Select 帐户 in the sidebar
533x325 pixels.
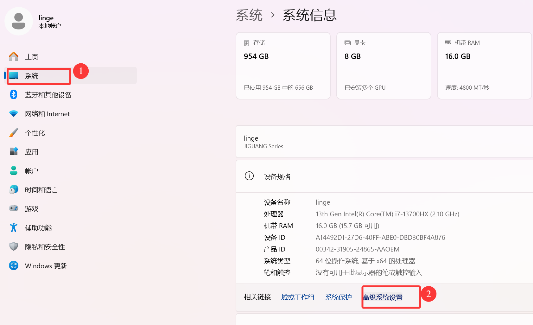tap(70, 171)
